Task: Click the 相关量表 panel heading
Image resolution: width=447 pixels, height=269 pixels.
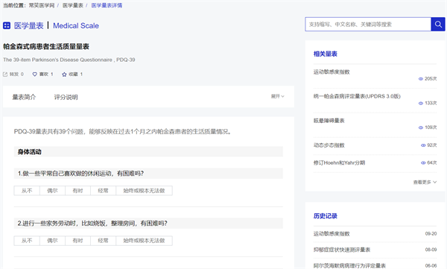Action: (326, 54)
